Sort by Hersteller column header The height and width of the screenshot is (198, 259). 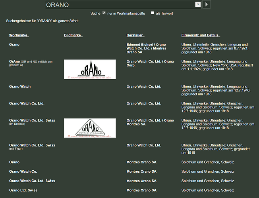[x=135, y=35]
